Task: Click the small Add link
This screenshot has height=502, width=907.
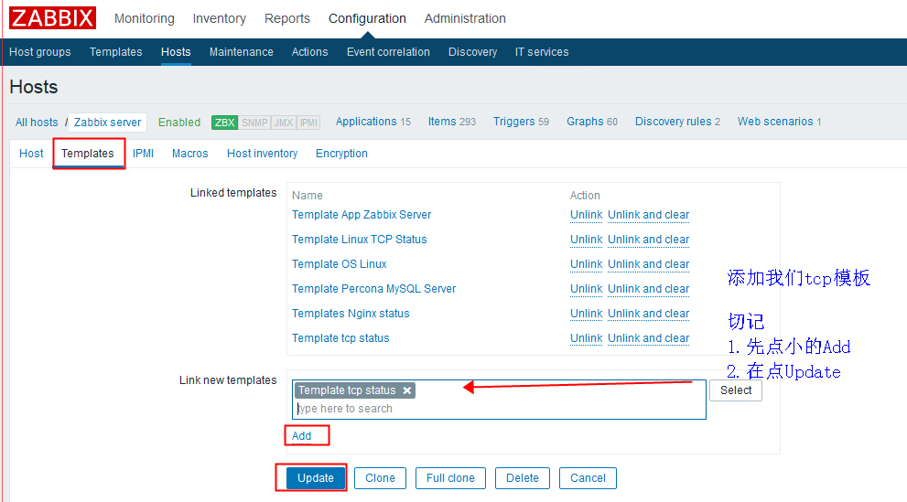Action: [x=301, y=436]
